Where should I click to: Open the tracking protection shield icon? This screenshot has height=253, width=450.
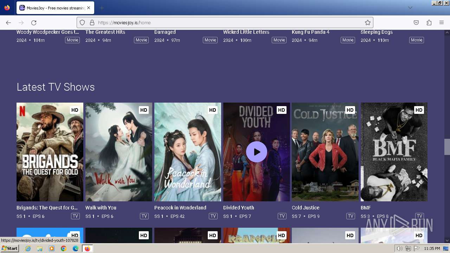tap(82, 22)
